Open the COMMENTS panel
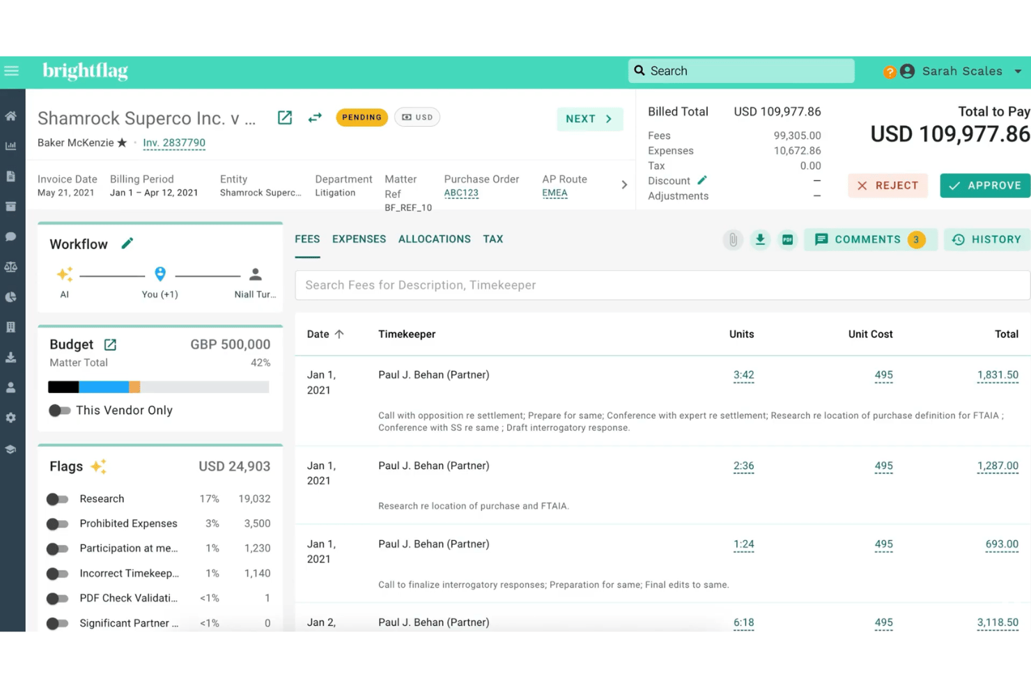The width and height of the screenshot is (1031, 688). (870, 240)
